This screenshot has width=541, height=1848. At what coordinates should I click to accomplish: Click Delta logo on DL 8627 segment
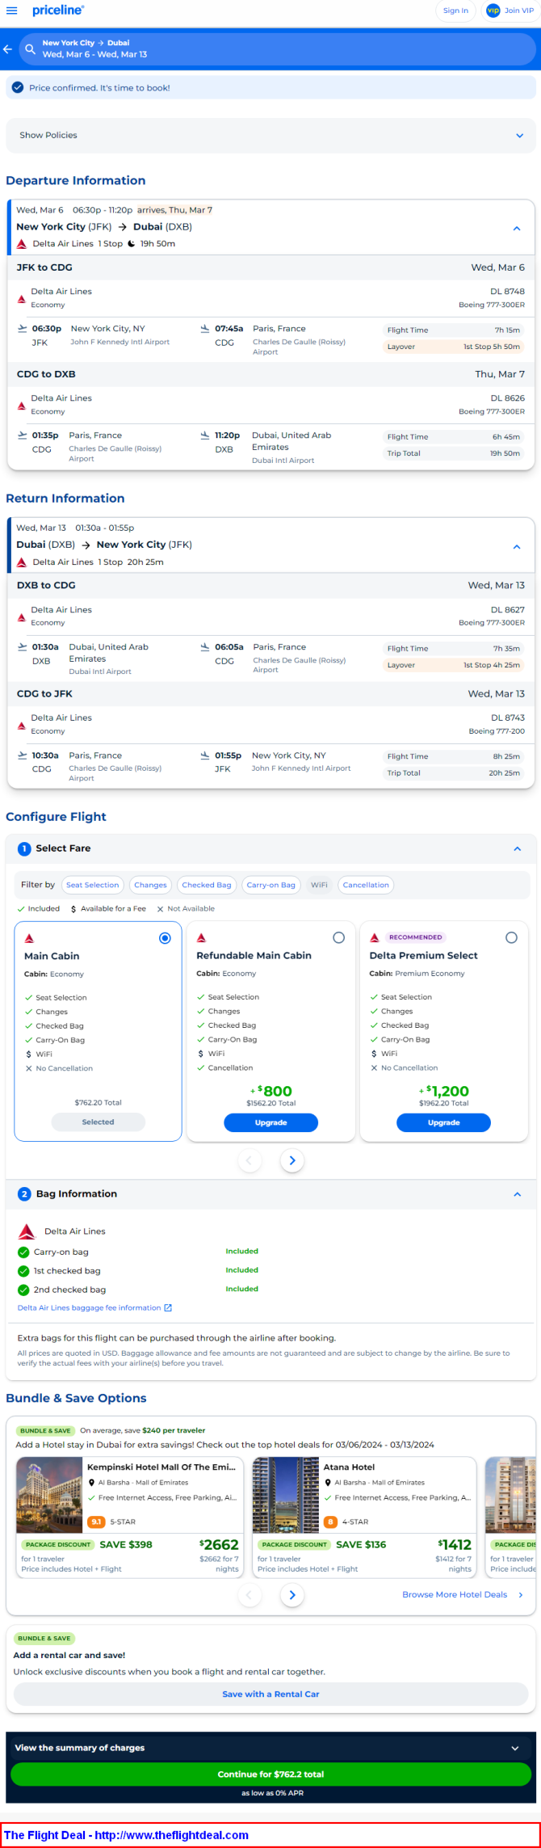22,617
